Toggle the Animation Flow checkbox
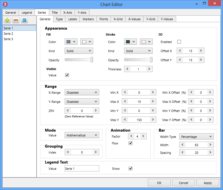Screen dimensions: 223x190 (130, 143)
